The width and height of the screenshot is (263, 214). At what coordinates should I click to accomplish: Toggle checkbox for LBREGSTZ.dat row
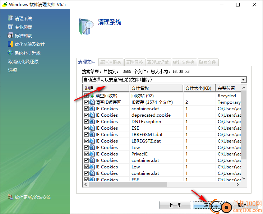pyautogui.click(x=86, y=141)
